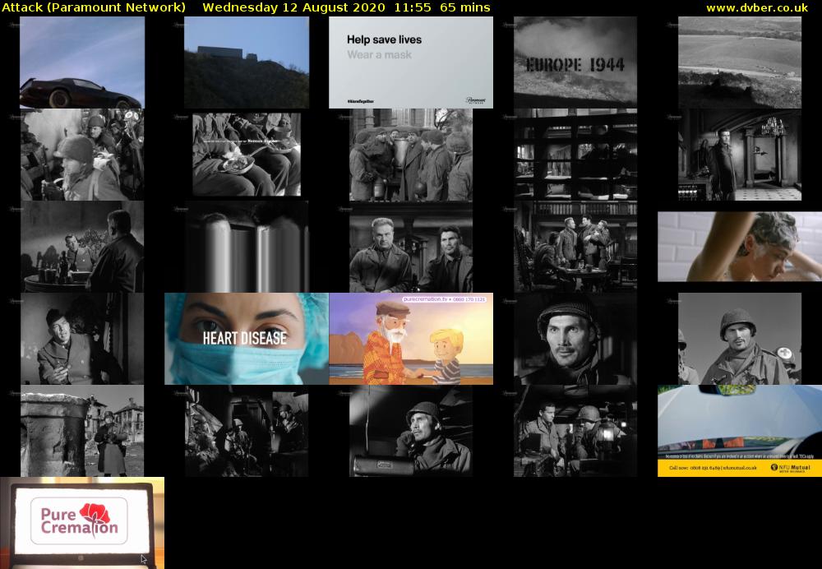Click the grey 'Wear a mask' text
This screenshot has height=569, width=822.
pos(380,54)
